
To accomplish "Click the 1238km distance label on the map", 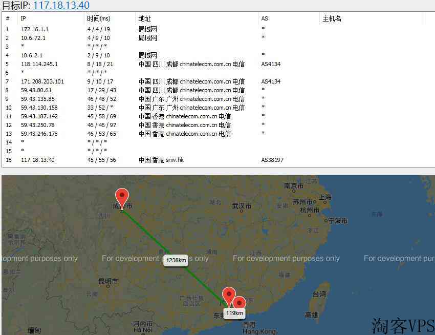I will pos(176,260).
